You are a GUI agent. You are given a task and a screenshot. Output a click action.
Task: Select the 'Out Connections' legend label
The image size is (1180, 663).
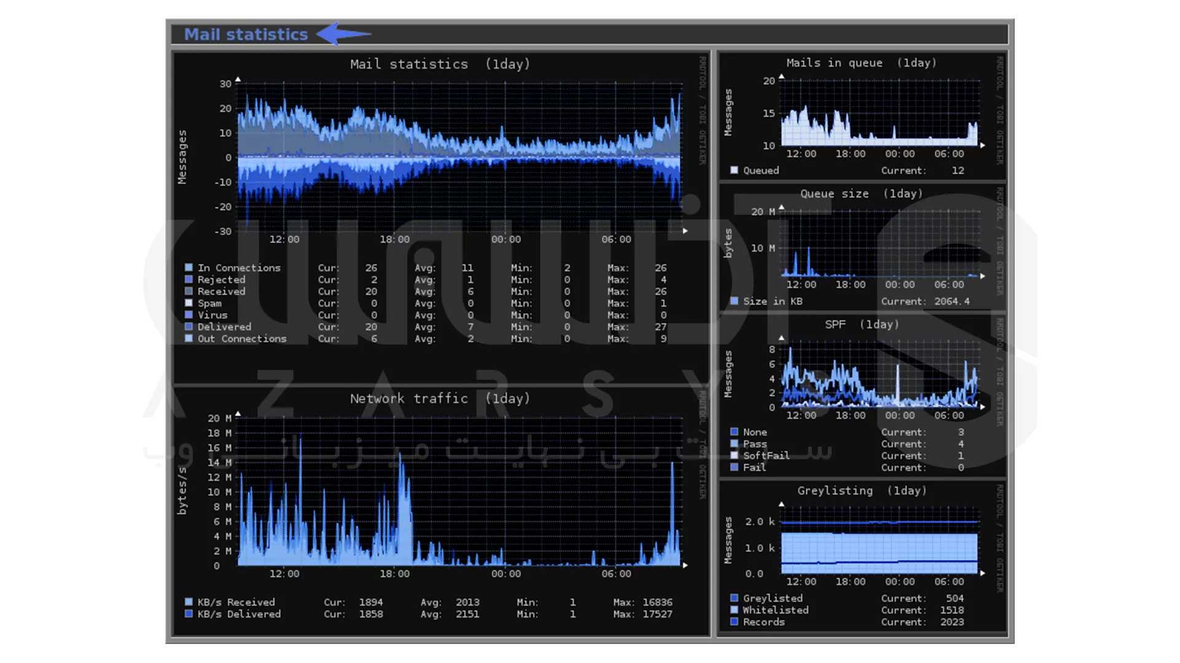coord(242,338)
